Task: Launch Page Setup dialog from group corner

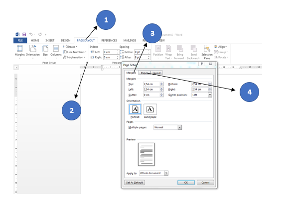Action: coord(87,63)
